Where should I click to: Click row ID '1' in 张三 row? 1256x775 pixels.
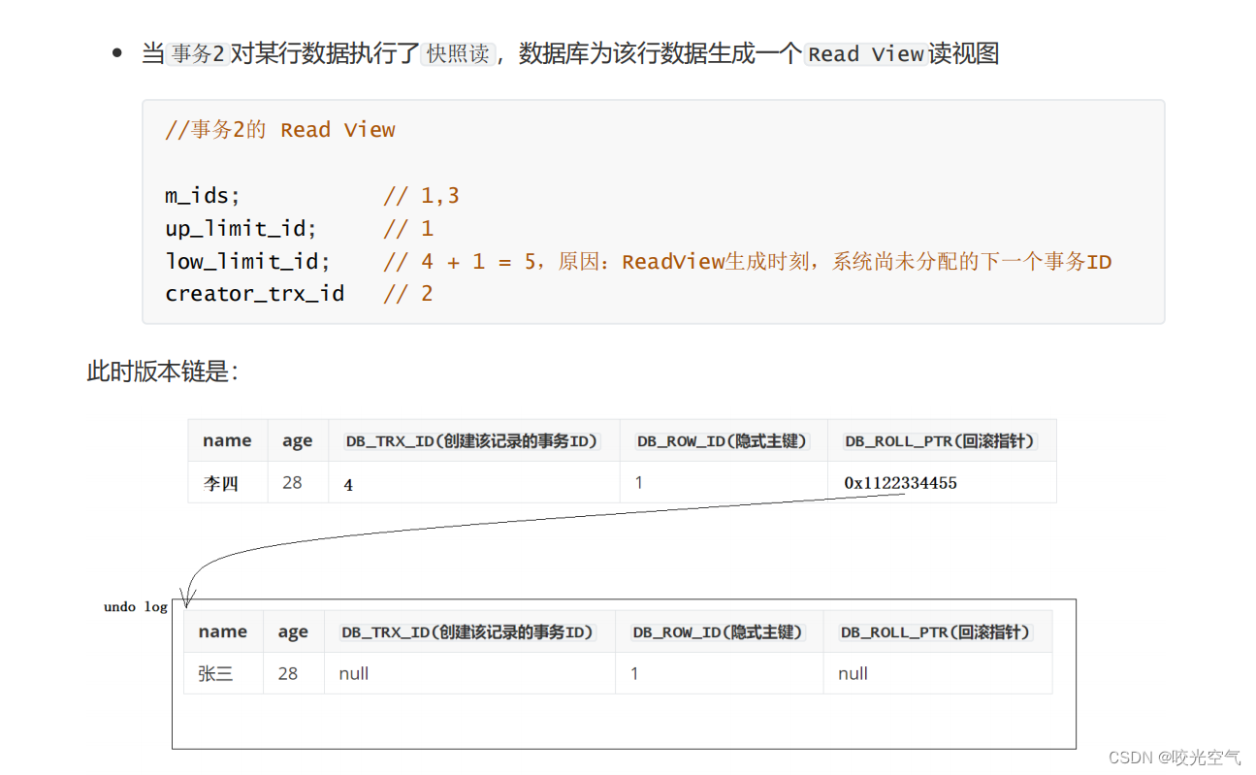click(635, 673)
